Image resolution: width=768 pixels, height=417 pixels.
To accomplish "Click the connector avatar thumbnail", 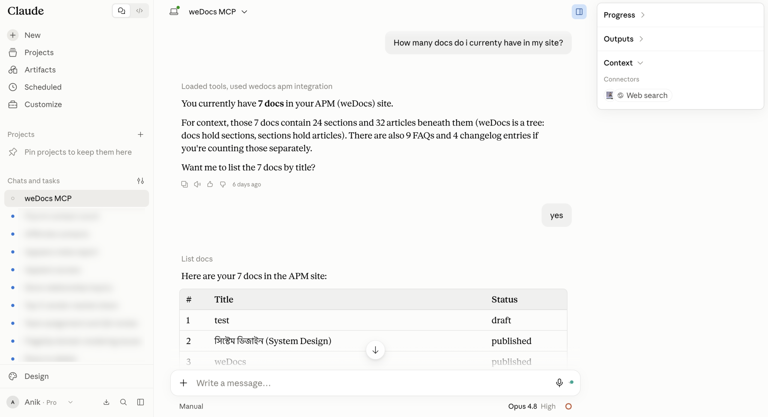I will tap(609, 95).
